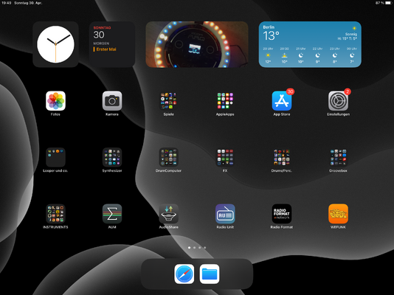Open the photo widget thumbnail
Viewport: 394px width, 295px height.
coord(197,44)
